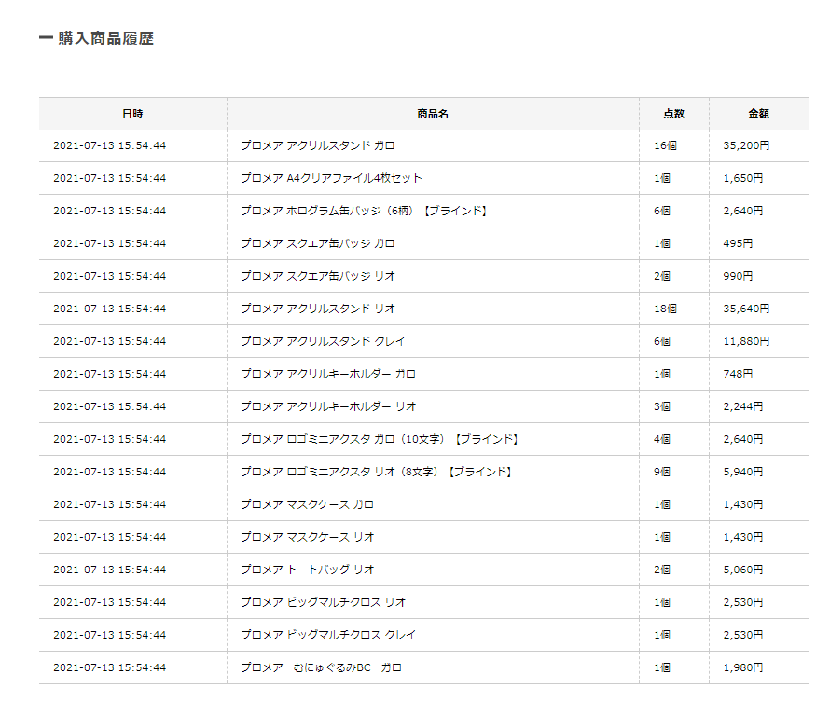
Task: Select product name プロメア ビッグマルチクロス リオ
Action: point(324,602)
